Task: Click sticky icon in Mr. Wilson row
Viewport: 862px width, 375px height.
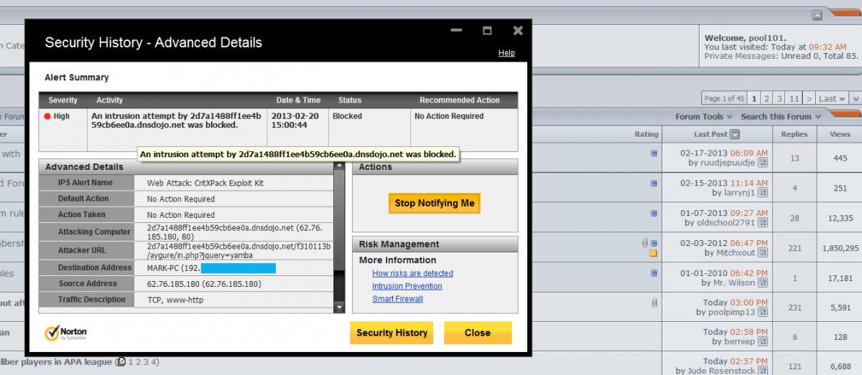Action: tap(654, 273)
